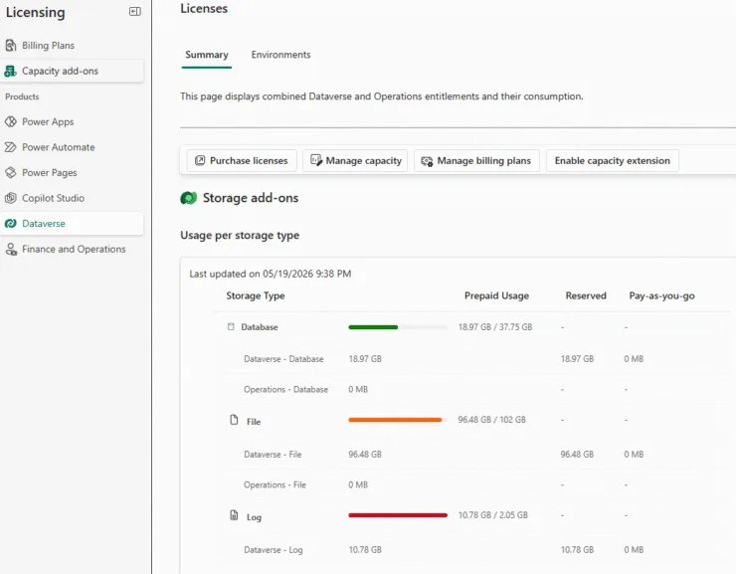
Task: Click the Finance and Operations icon
Action: click(10, 249)
